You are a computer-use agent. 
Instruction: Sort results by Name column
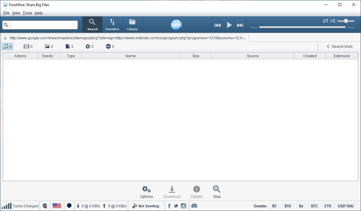(x=131, y=56)
